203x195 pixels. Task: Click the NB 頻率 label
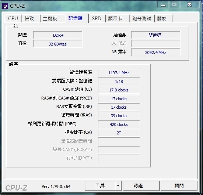[x=119, y=52]
